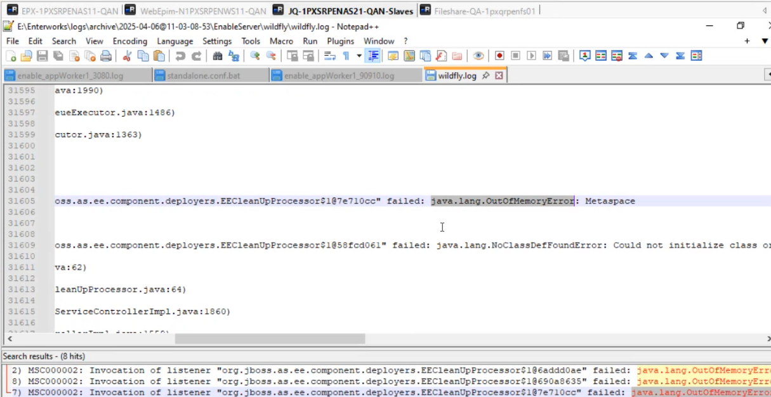Toggle the indent guide button
771x397 pixels.
[x=374, y=56]
